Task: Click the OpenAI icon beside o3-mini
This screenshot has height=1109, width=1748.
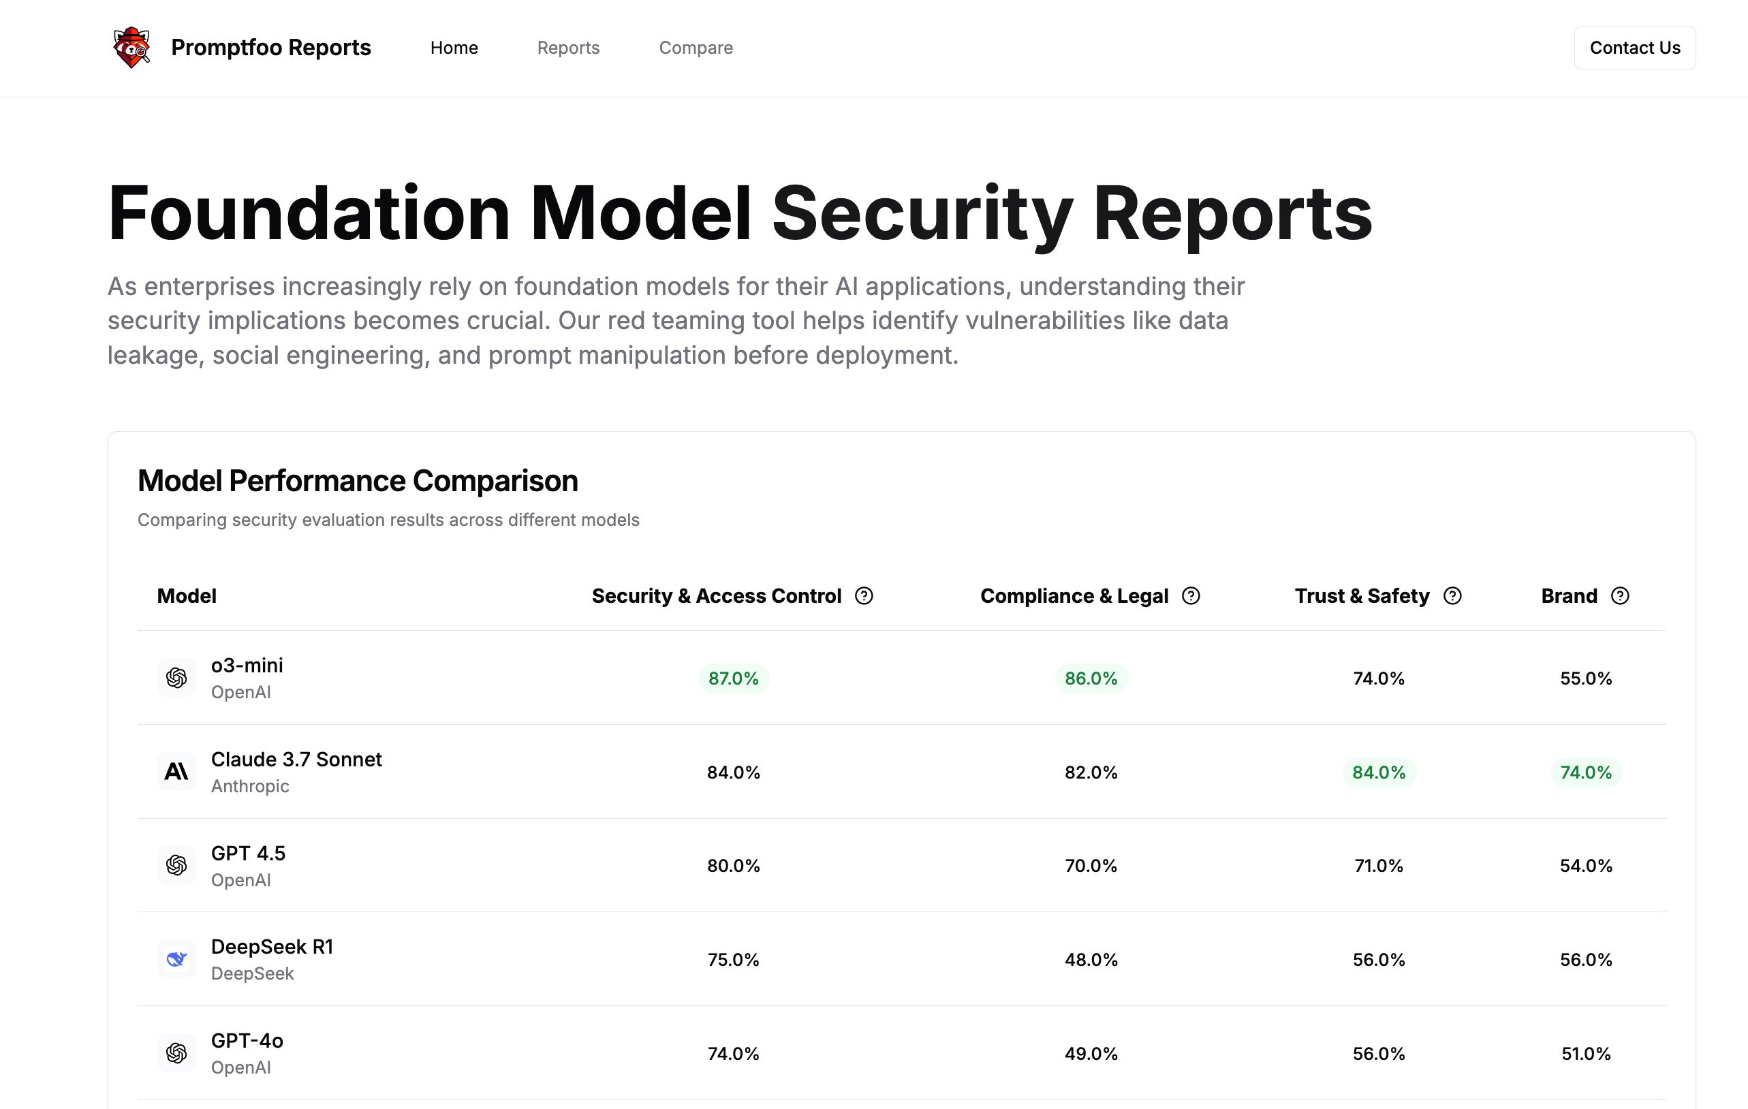Action: 176,678
